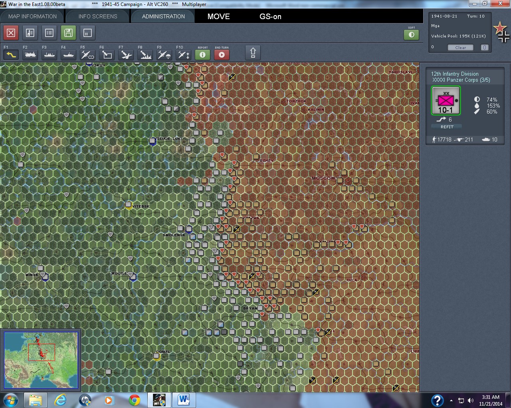The height and width of the screenshot is (408, 511).
Task: Click the Moscow city label on map
Action: coord(323,178)
